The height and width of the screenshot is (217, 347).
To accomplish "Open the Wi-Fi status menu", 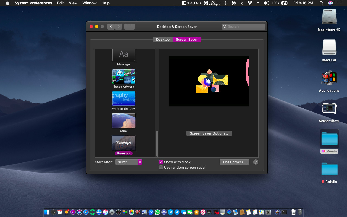I will coord(250,3).
